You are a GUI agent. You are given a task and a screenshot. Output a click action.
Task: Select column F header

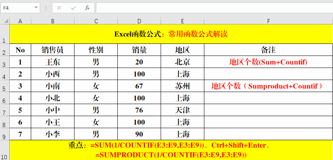click(268, 21)
